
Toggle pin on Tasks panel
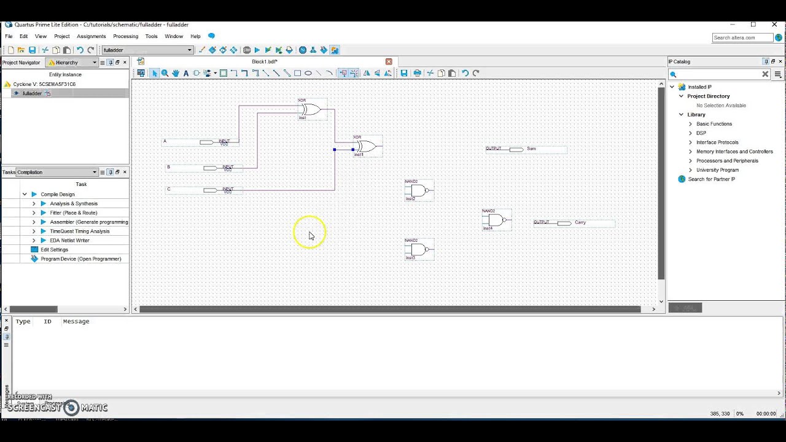(111, 172)
